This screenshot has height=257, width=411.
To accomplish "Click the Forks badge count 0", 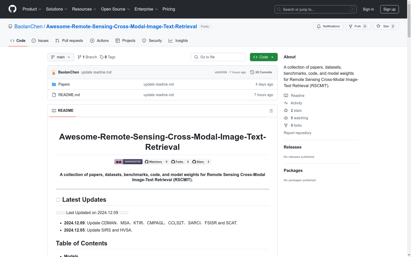I will pos(188,162).
